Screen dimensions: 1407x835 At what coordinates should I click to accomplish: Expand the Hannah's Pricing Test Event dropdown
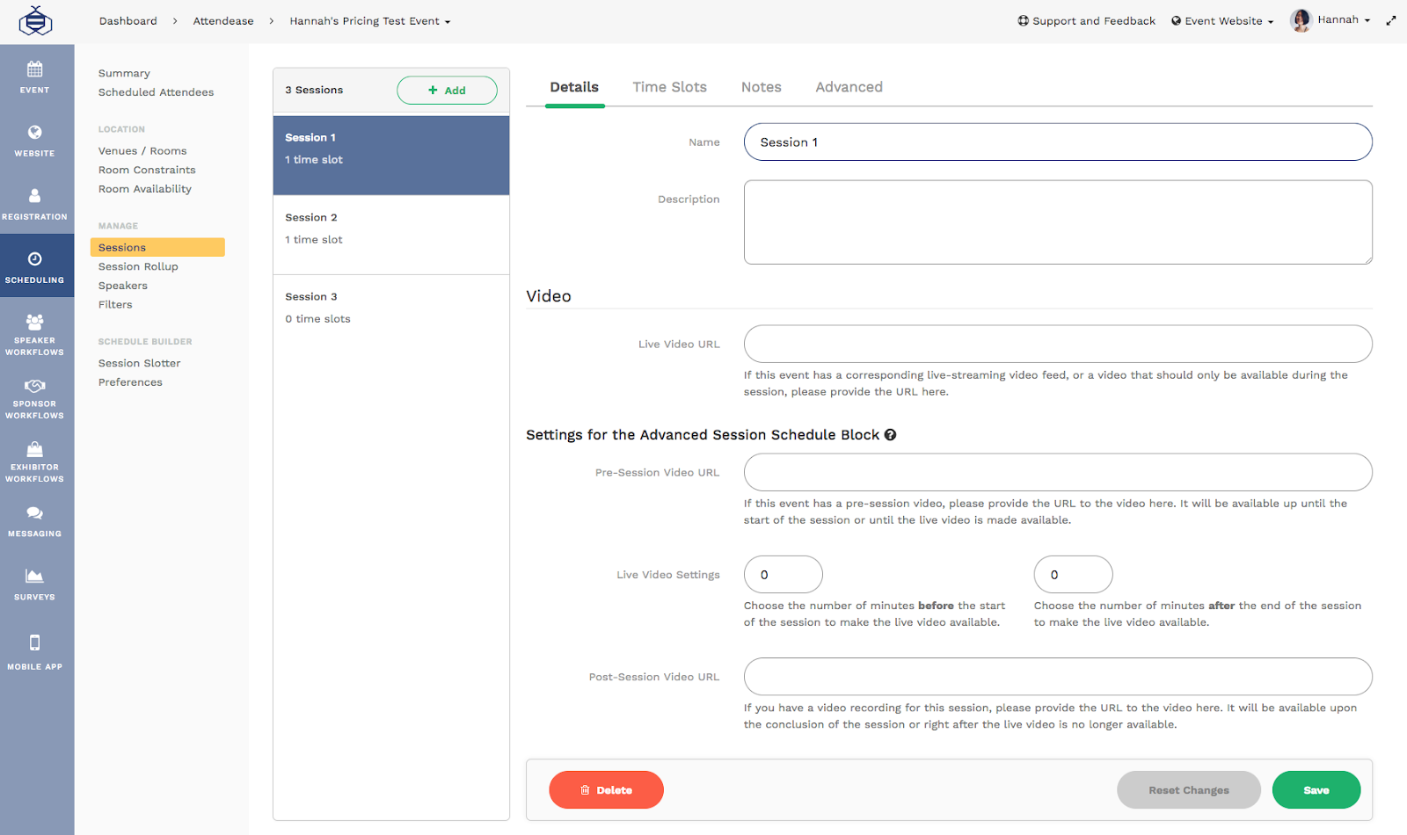[369, 20]
